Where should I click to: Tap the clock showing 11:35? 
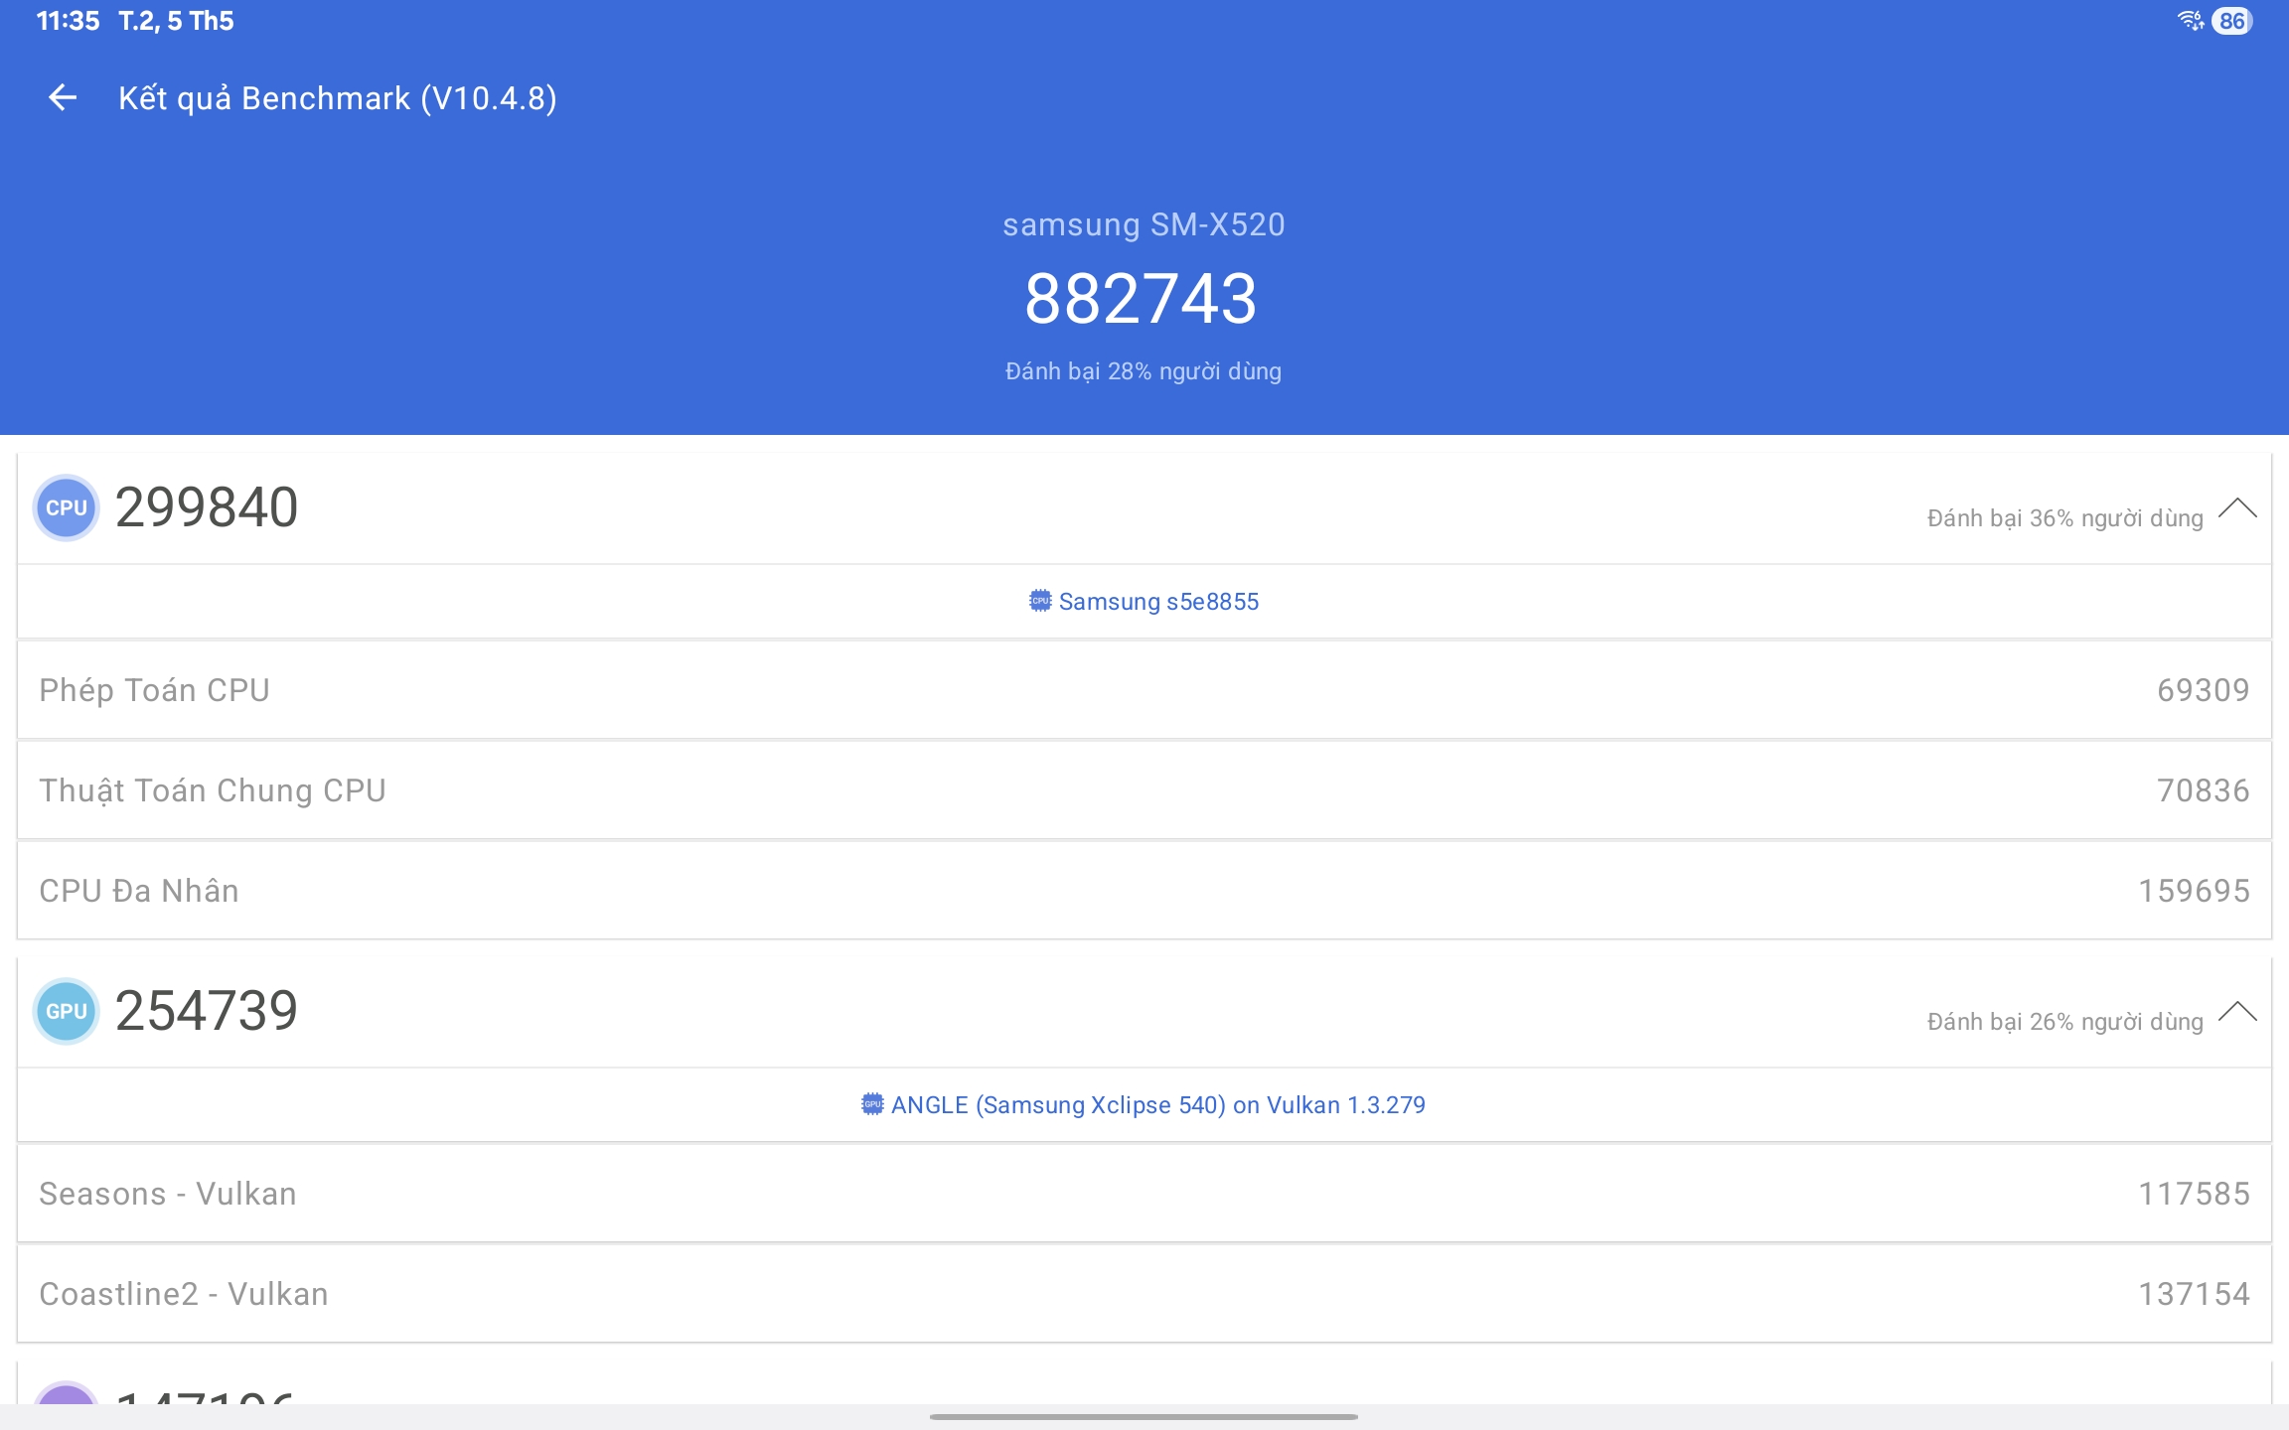(x=68, y=21)
